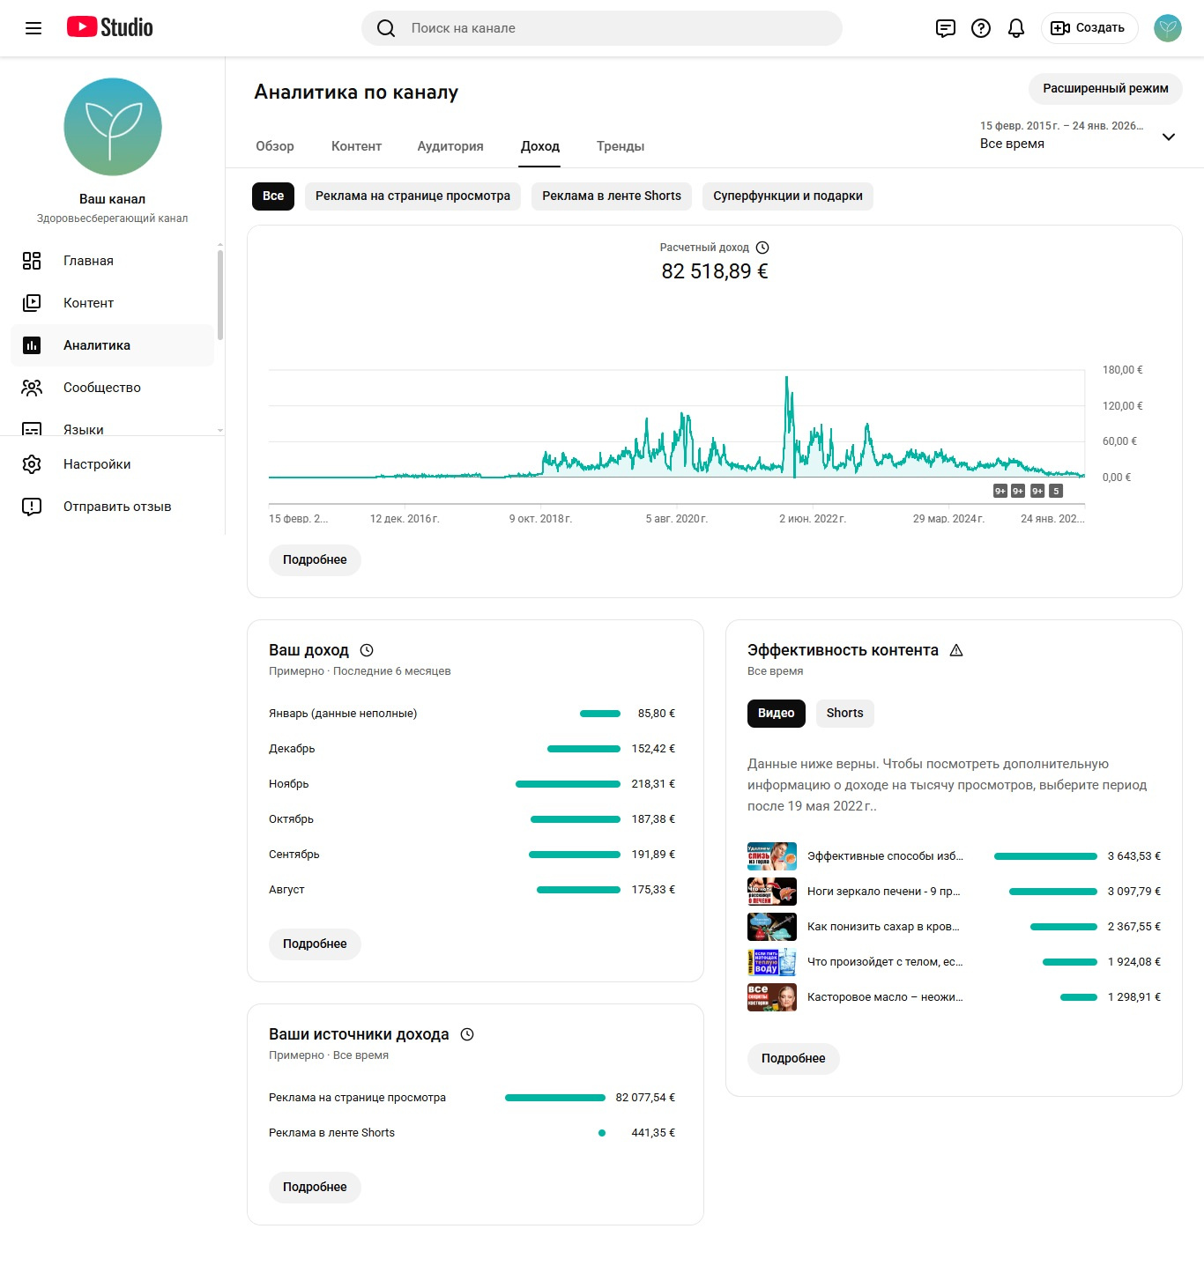The width and height of the screenshot is (1204, 1266).
Task: Open video title Как понизить сахар в кров…
Action: pos(883,927)
